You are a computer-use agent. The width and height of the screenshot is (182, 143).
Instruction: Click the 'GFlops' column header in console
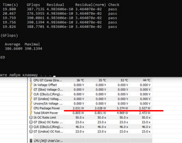(33, 5)
